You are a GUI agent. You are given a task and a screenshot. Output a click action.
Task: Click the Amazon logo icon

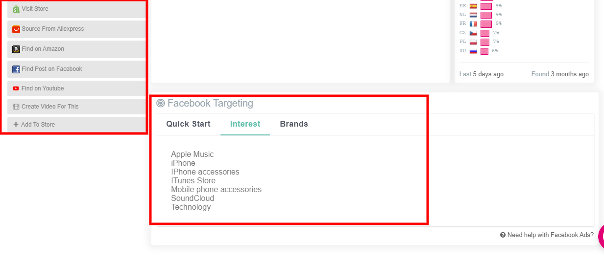point(16,49)
